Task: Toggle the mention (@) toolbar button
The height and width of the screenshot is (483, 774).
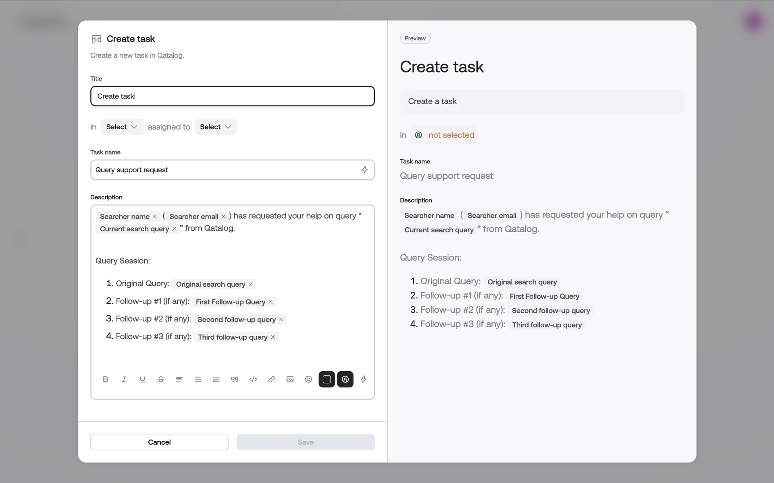Action: [345, 379]
